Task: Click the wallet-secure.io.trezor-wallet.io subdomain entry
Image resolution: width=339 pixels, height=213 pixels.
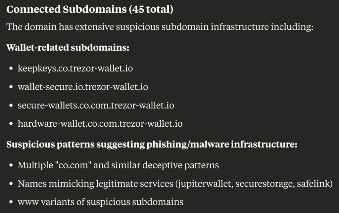Action: click(83, 87)
